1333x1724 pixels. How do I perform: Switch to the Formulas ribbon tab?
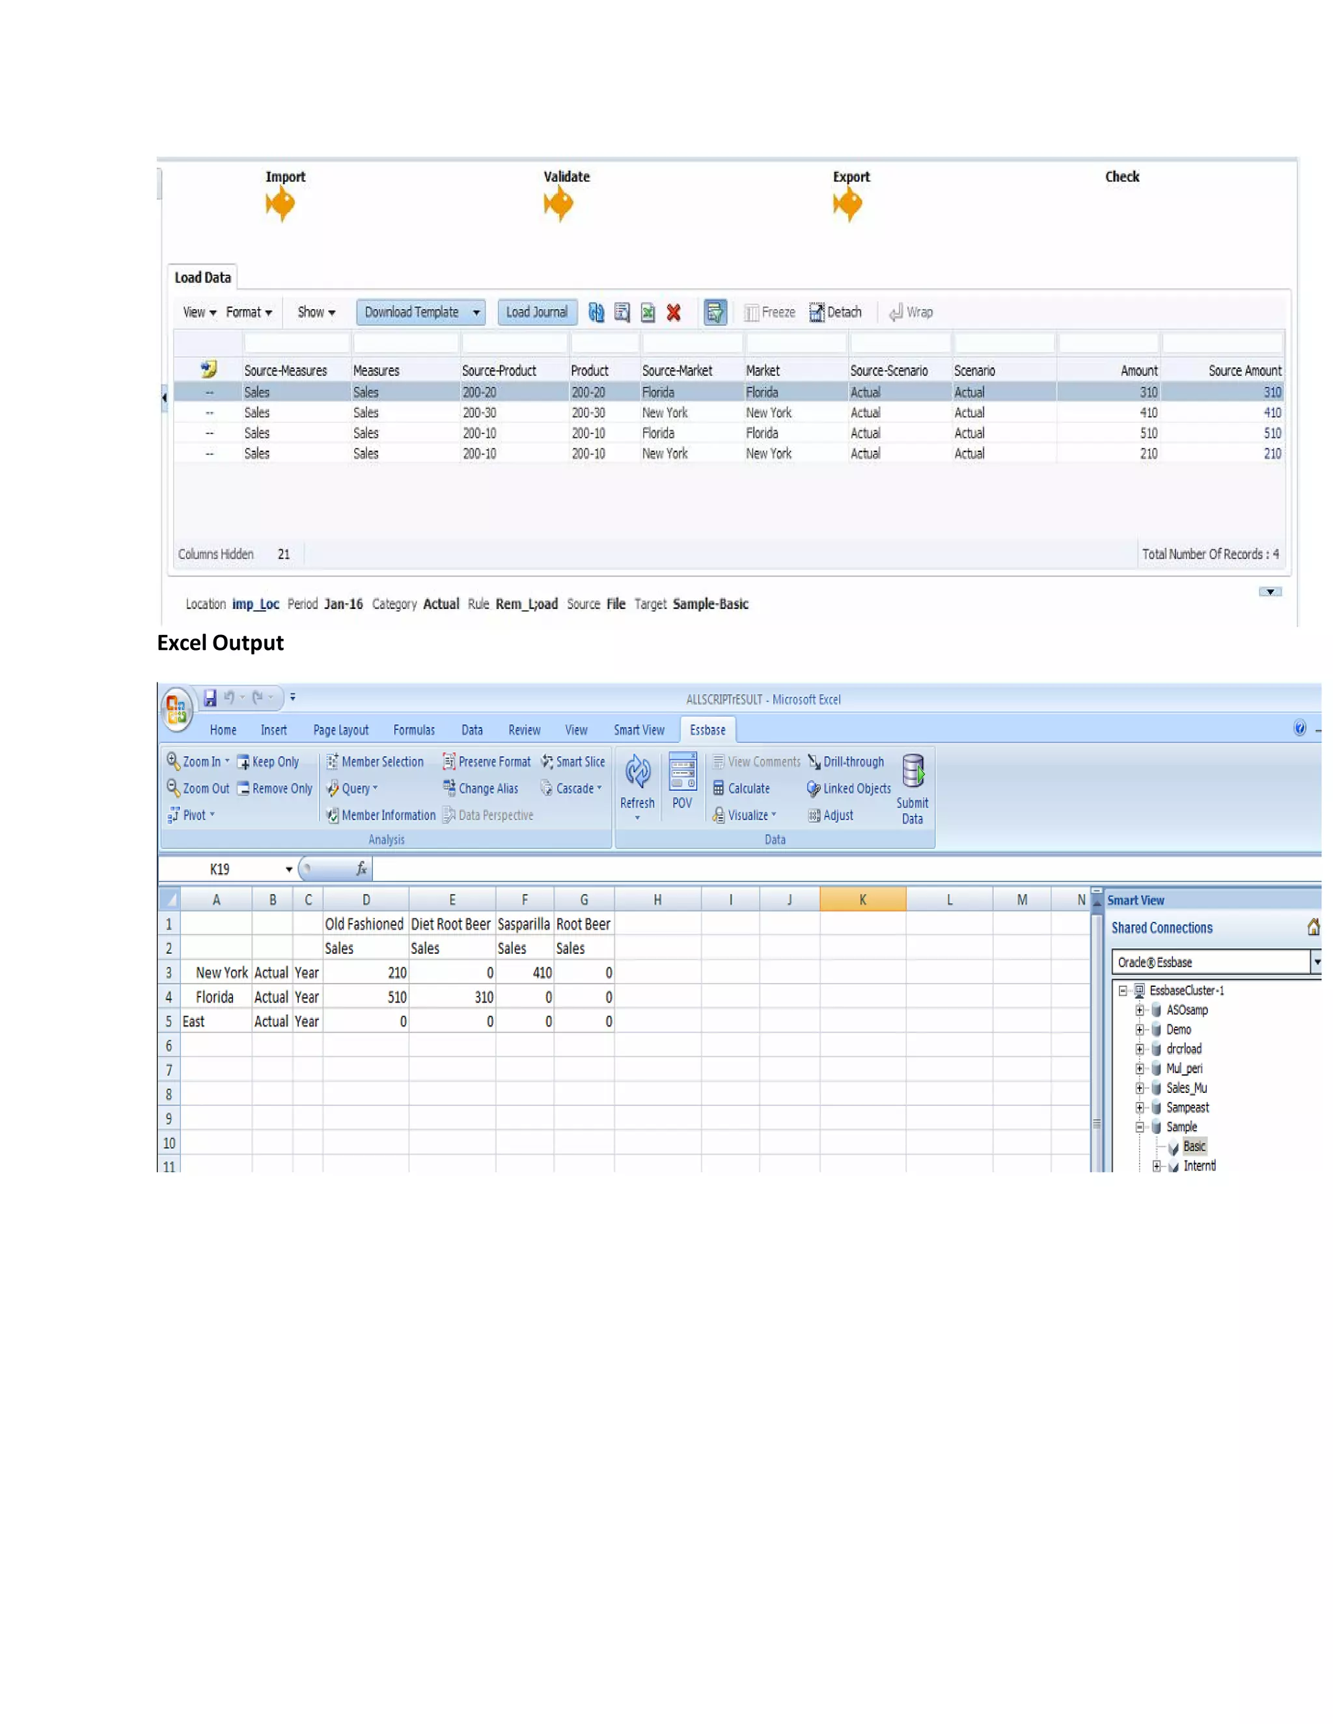[x=414, y=730]
